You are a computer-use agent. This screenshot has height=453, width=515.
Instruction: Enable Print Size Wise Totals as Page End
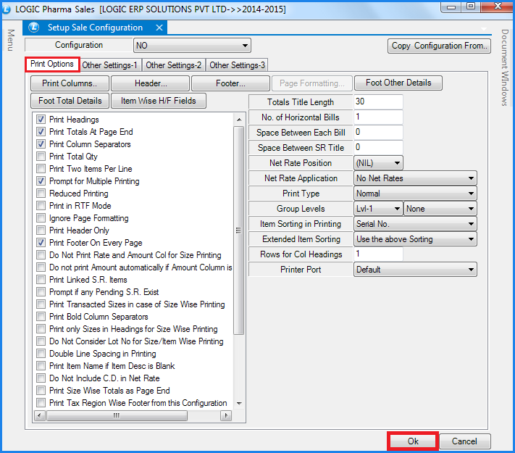click(x=41, y=391)
